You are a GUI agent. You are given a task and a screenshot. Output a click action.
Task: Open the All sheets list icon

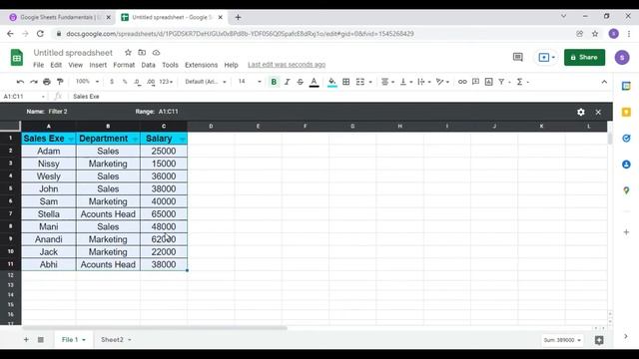[x=41, y=339]
